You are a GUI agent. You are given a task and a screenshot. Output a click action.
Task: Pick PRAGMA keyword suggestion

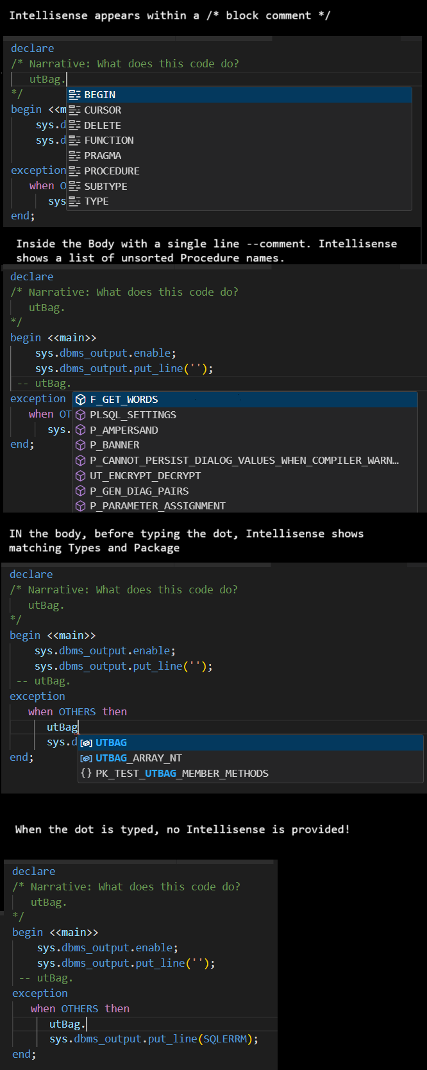[239, 156]
